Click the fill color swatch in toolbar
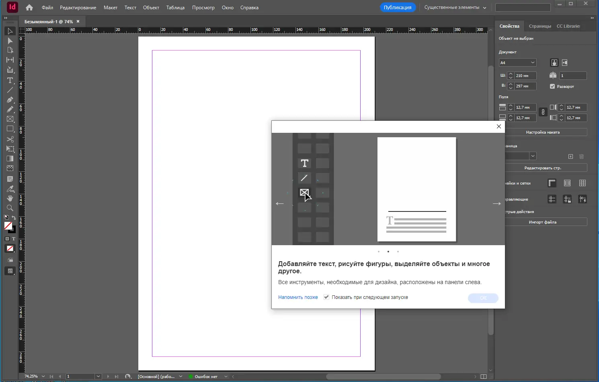The width and height of the screenshot is (599, 382). 8,226
